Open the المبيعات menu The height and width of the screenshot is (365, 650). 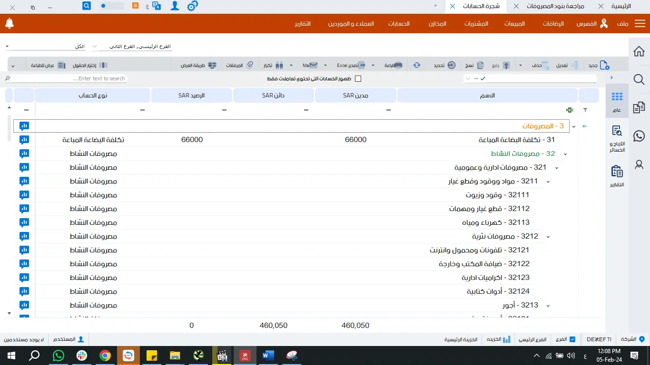pos(514,24)
